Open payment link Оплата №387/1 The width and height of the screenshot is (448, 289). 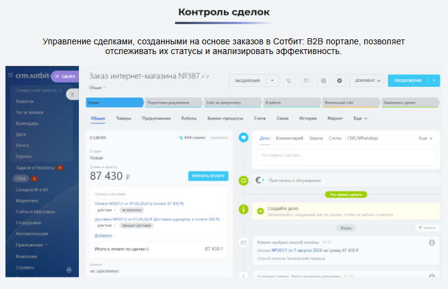(x=139, y=203)
